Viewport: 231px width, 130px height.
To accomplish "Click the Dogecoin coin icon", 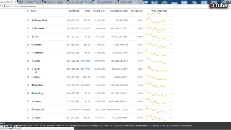I will pos(32,109).
